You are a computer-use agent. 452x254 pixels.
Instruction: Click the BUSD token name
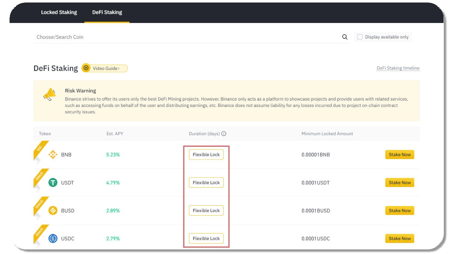point(68,211)
